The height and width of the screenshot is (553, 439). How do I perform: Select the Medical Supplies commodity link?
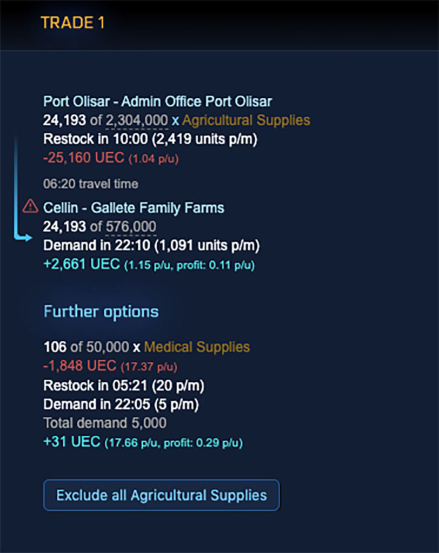click(x=197, y=347)
